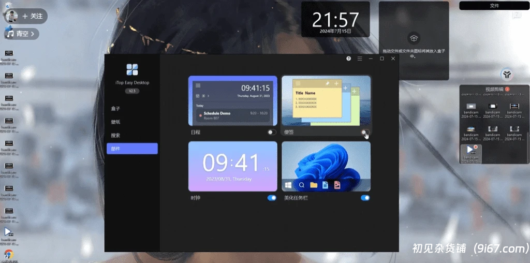Minimize the iTop Easy Desktop window

point(371,59)
